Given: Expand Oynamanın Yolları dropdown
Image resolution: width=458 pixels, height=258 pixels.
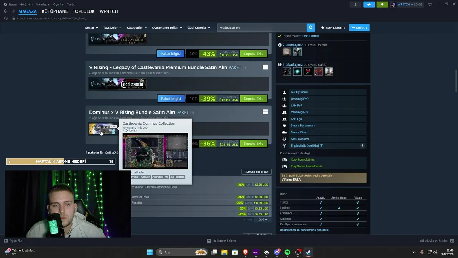Looking at the screenshot, I should click(x=167, y=28).
